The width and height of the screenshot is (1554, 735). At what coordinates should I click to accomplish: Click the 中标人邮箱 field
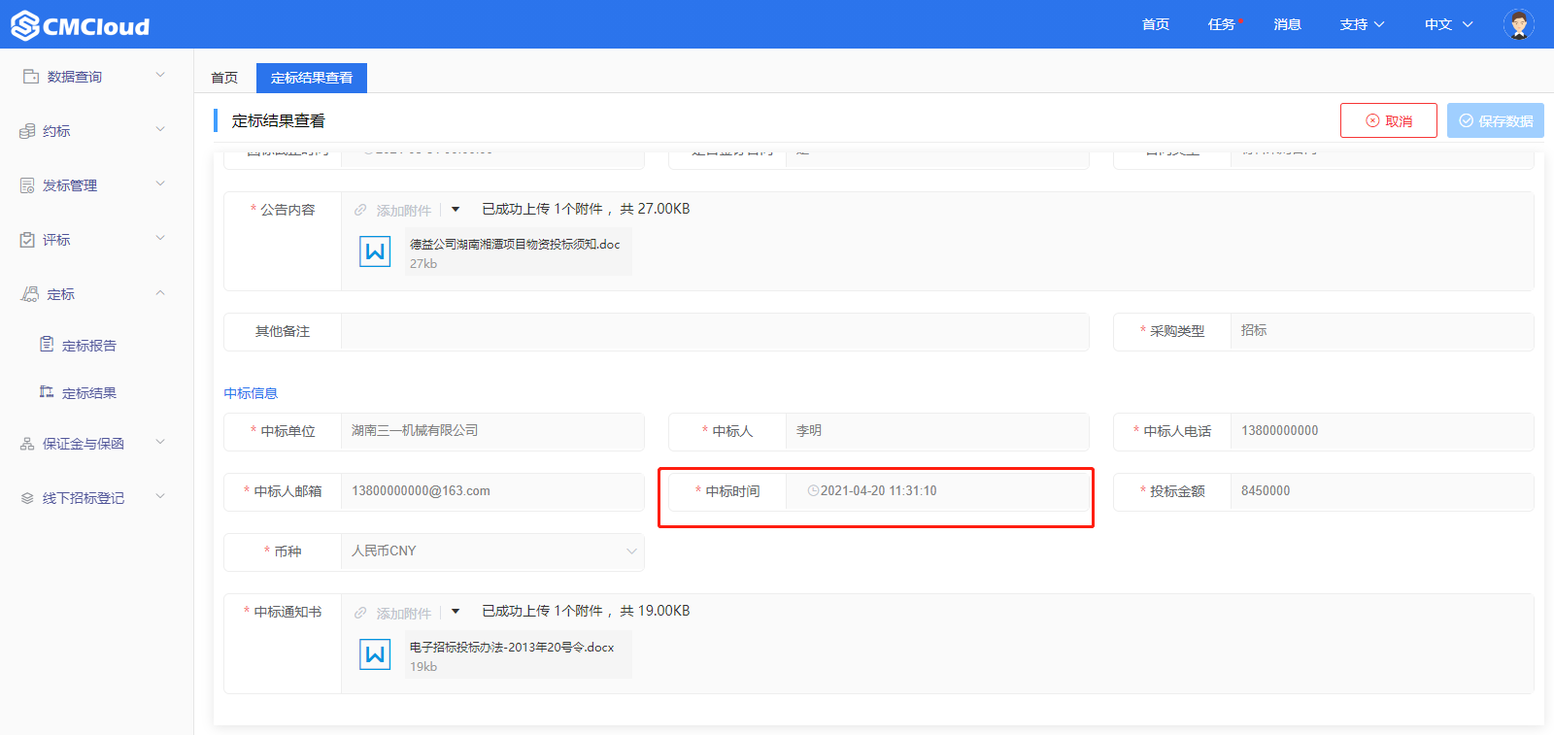(x=492, y=491)
